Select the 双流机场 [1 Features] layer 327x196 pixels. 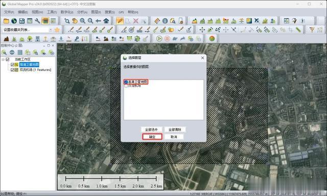35,70
